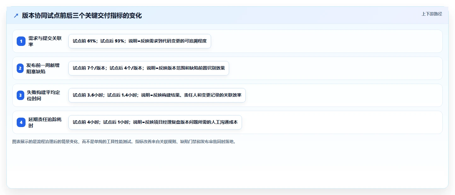Screen dimensions: 455x195
Task: Open the 上下游路径 link at top right
Action: pos(432,14)
